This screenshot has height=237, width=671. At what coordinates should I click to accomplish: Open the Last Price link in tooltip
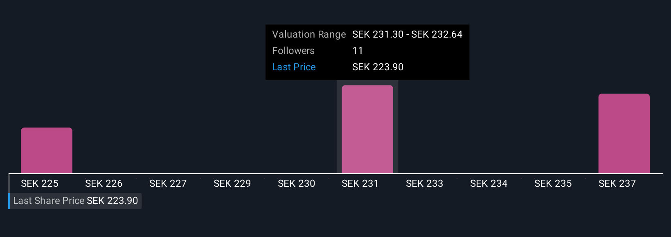coord(294,67)
